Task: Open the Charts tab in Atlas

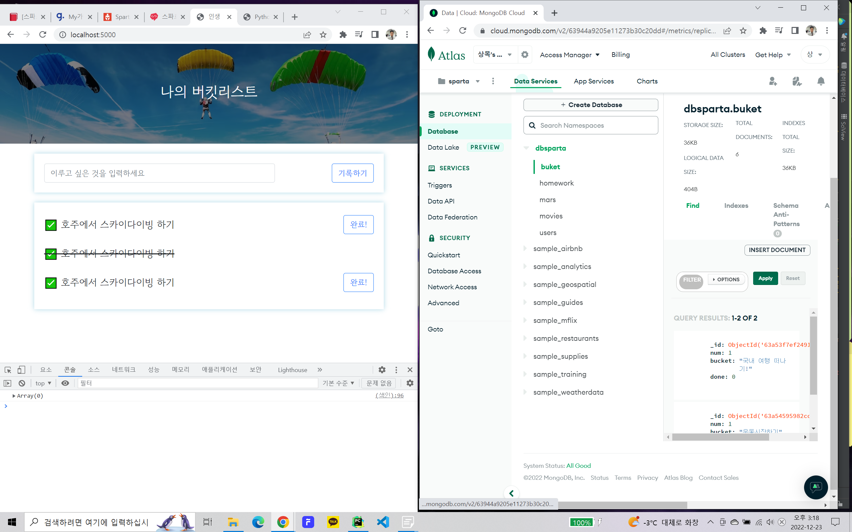Action: pos(647,81)
